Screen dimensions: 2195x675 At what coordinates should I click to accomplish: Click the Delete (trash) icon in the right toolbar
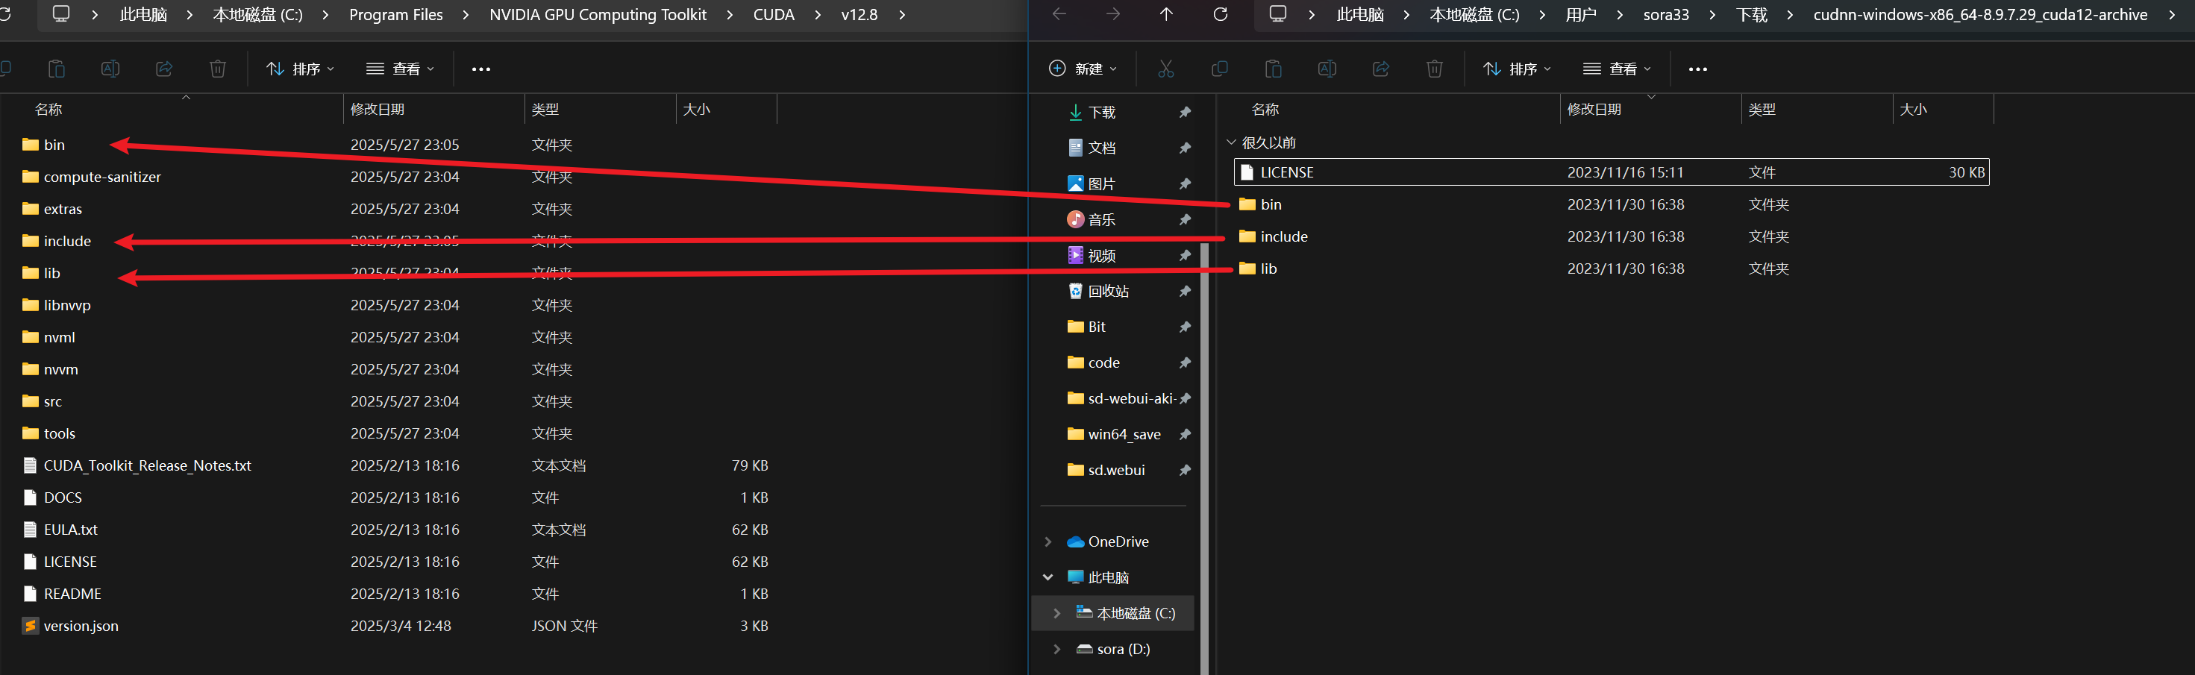click(1435, 68)
